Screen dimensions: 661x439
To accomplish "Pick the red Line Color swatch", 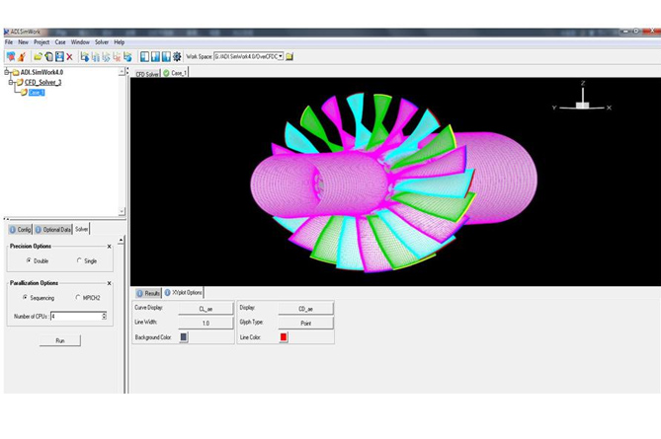I will (284, 337).
